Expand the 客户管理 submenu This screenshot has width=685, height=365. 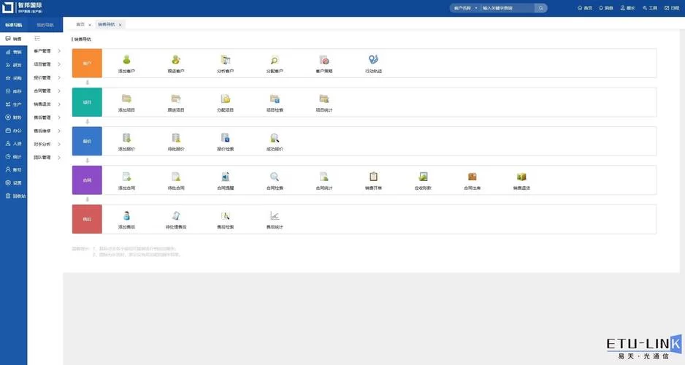(47, 51)
